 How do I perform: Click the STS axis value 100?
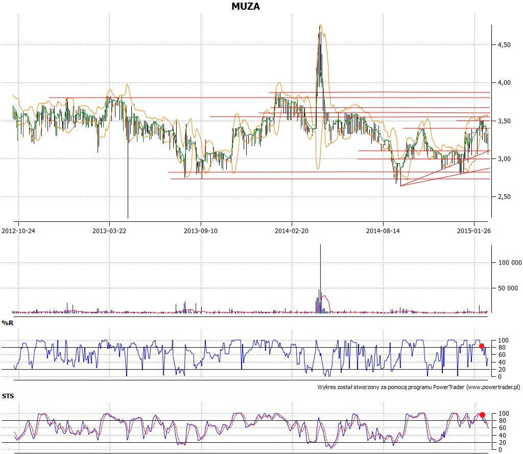click(x=503, y=413)
